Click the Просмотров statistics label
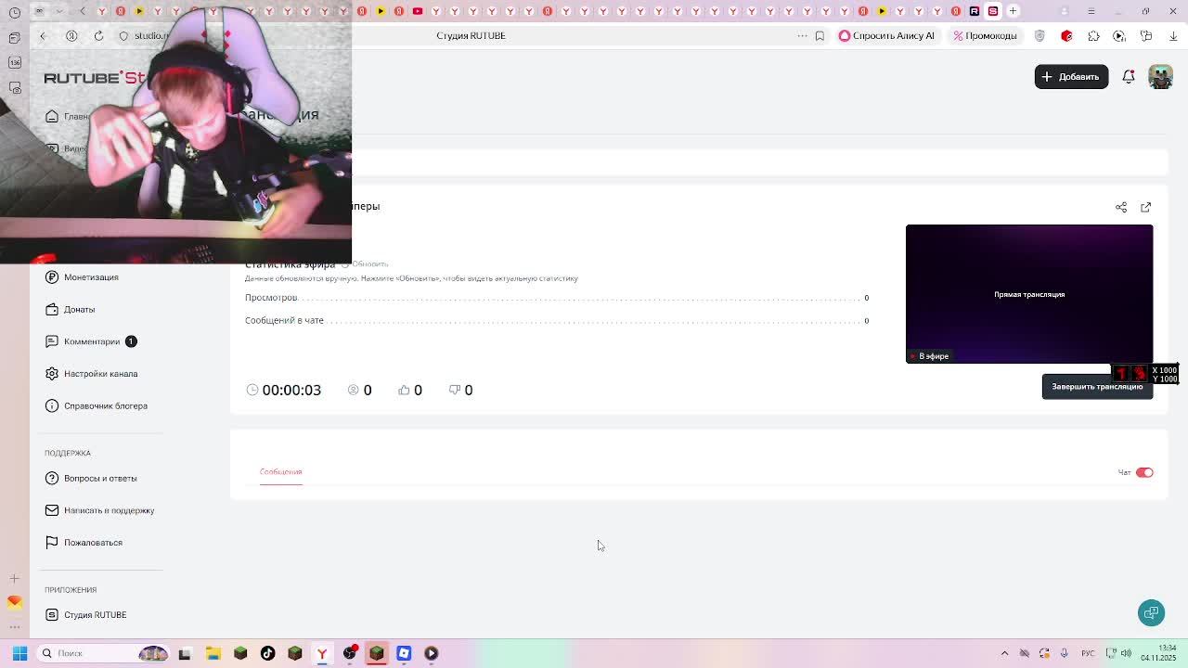This screenshot has width=1188, height=668. click(x=271, y=298)
